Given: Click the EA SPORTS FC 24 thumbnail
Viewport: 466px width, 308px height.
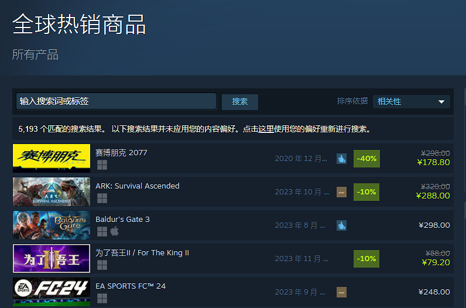Looking at the screenshot, I should [x=52, y=292].
